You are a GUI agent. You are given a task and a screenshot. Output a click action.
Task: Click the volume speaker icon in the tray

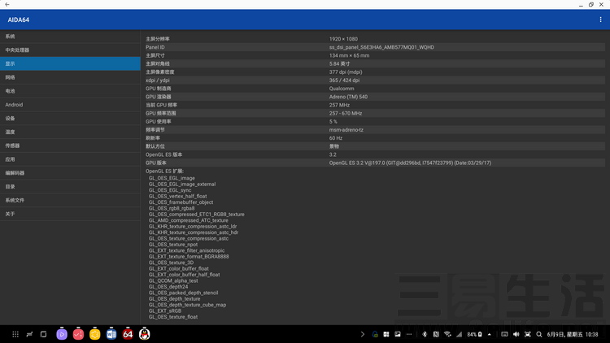[516, 334]
